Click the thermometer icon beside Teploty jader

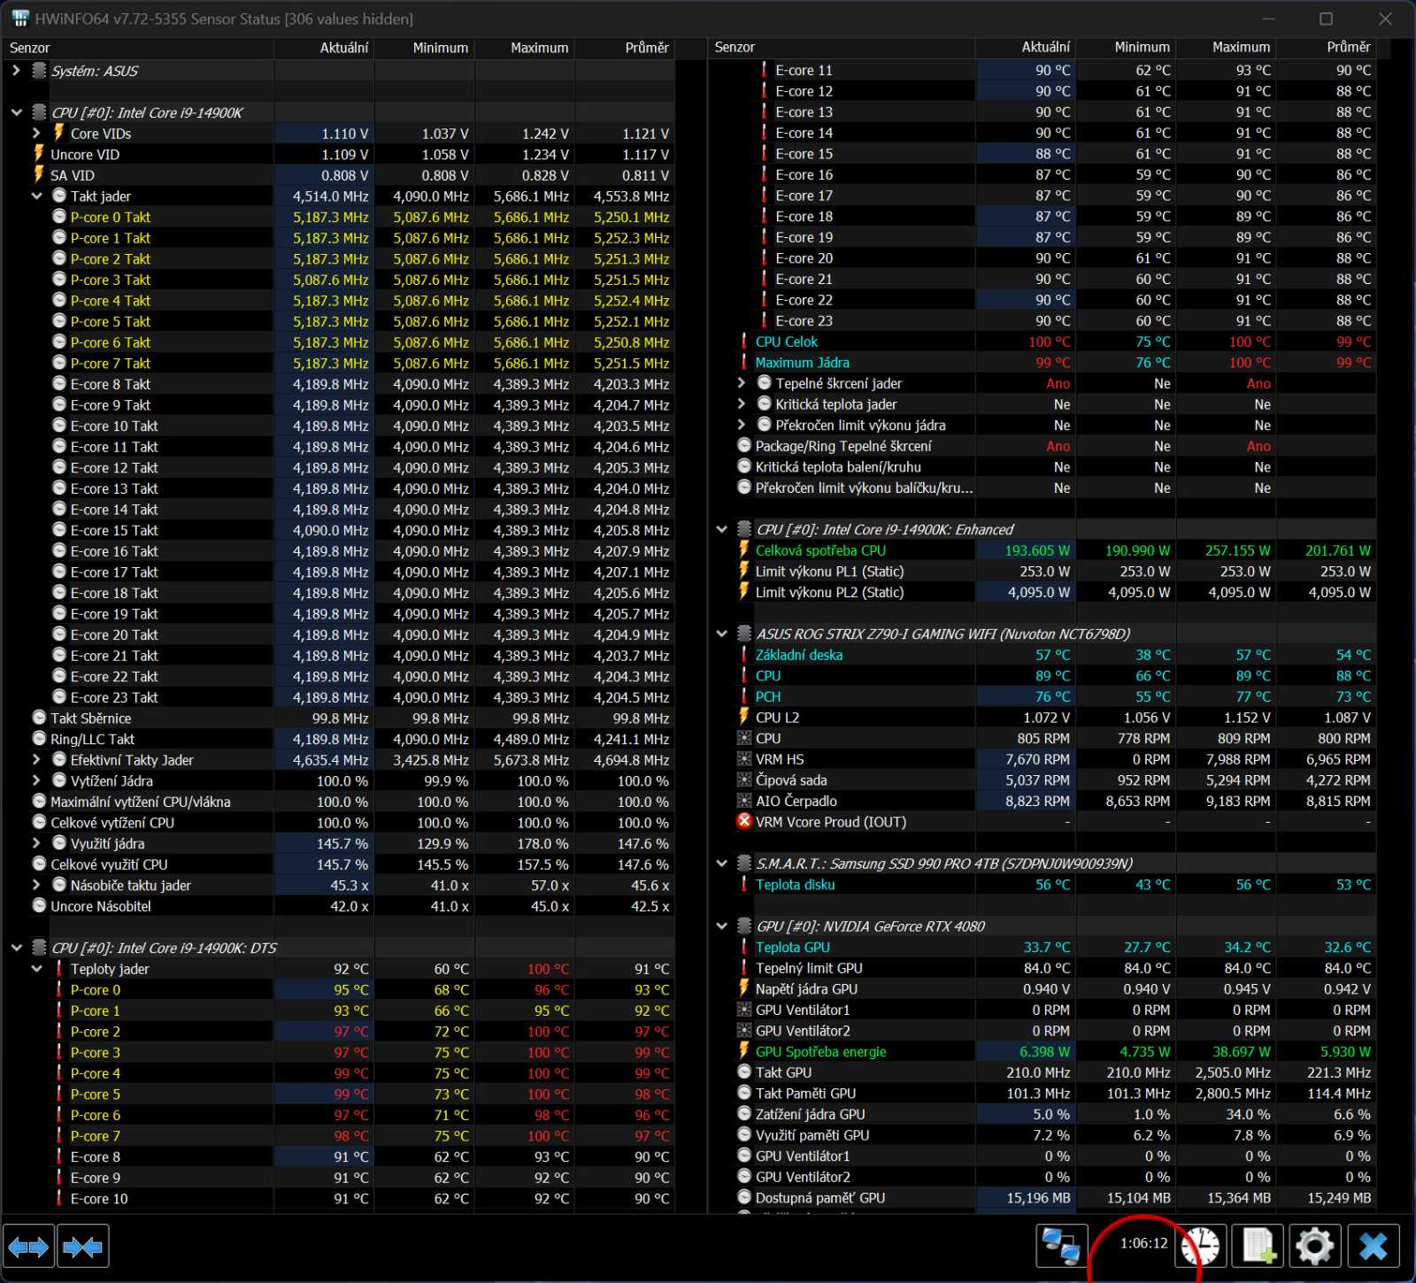point(59,969)
